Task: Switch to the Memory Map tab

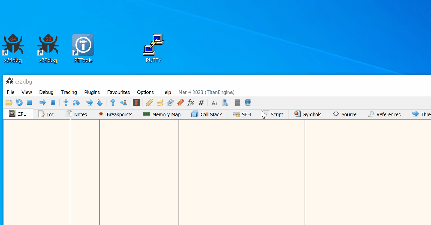Action: point(162,114)
